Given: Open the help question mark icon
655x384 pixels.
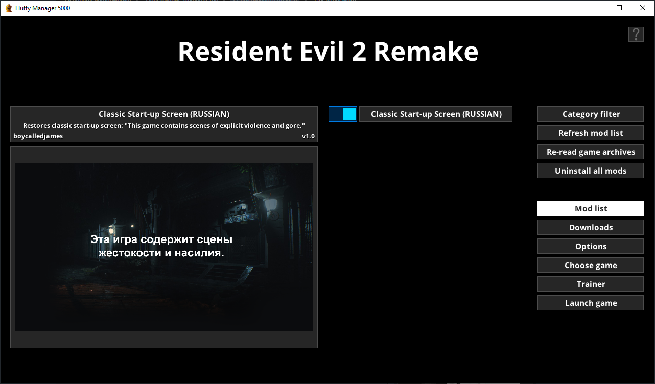Looking at the screenshot, I should pyautogui.click(x=636, y=34).
